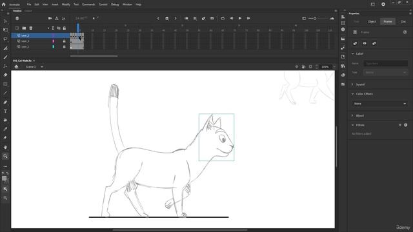The height and width of the screenshot is (232, 413).
Task: Toggle outline color for Layer_4 (pink)
Action: pos(53,41)
